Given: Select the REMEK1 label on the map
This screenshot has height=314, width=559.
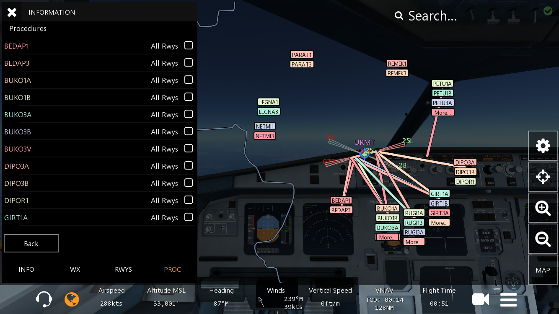Looking at the screenshot, I should pyautogui.click(x=397, y=64).
